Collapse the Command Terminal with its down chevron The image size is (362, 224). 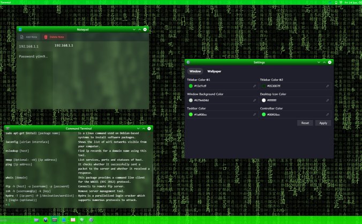click(x=138, y=129)
